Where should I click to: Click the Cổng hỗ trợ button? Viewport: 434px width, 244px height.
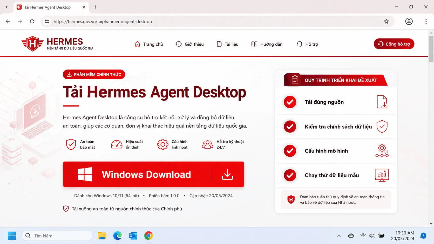pos(394,44)
